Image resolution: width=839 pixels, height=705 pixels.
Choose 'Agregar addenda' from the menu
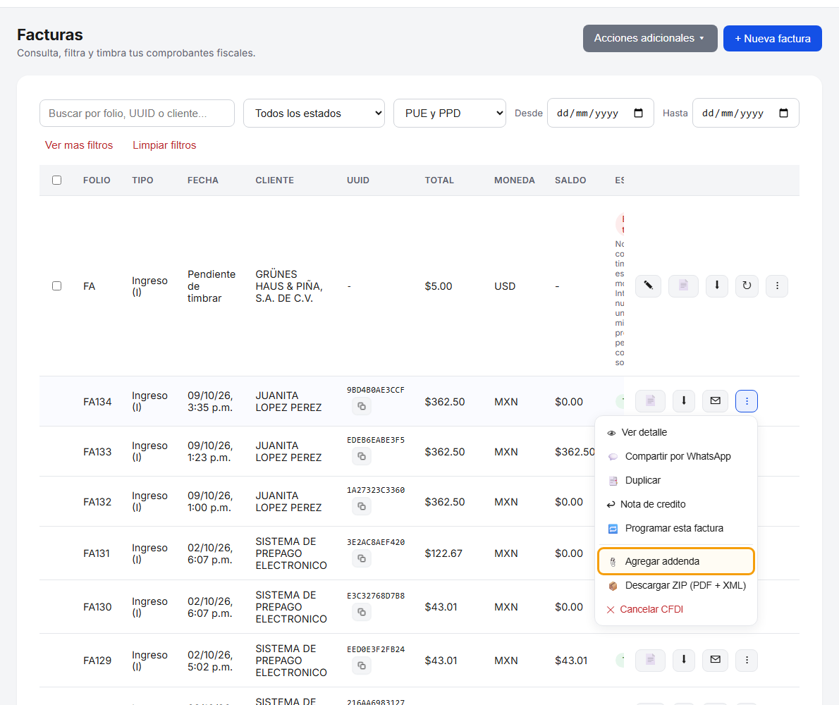point(676,561)
